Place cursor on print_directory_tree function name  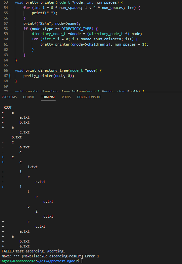click(47, 70)
